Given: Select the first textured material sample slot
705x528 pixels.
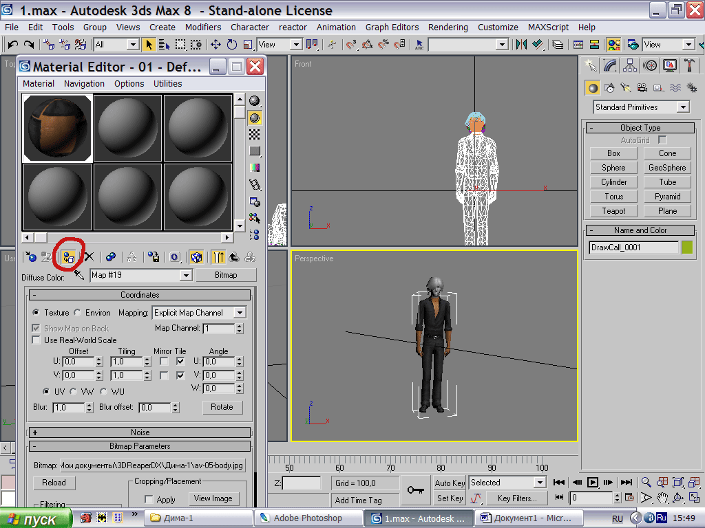Looking at the screenshot, I should [57, 127].
